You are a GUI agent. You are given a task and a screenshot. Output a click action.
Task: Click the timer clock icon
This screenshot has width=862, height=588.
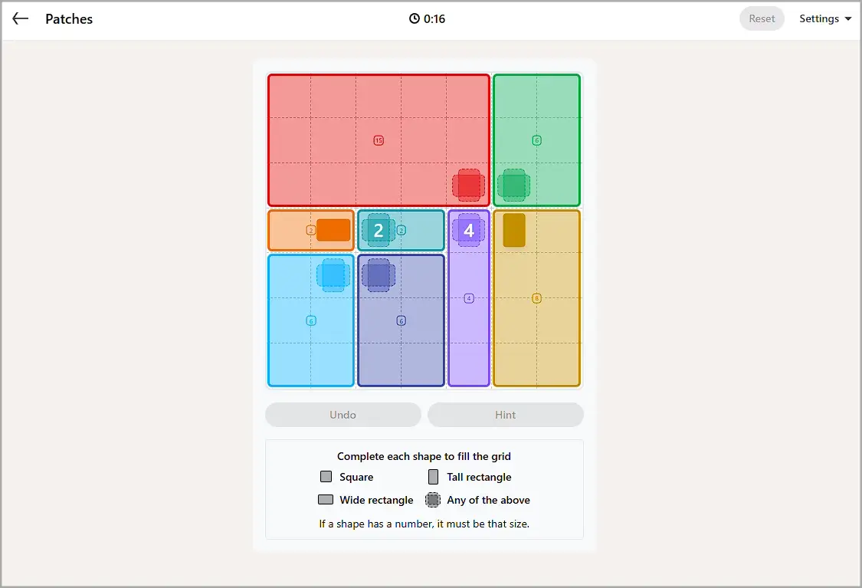[414, 18]
